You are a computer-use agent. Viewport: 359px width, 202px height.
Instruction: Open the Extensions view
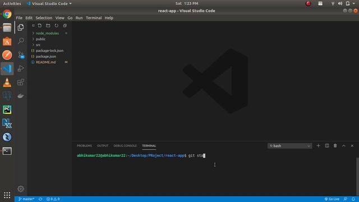(21, 82)
